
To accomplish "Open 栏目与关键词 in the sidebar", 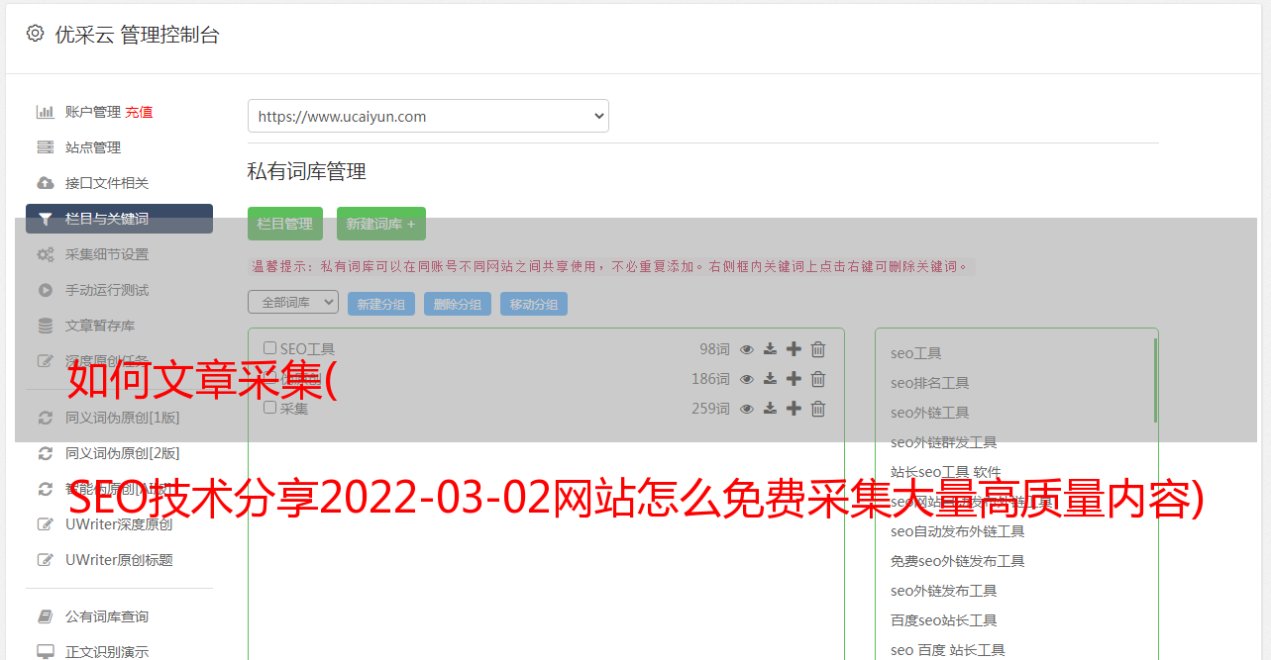I will pos(119,219).
